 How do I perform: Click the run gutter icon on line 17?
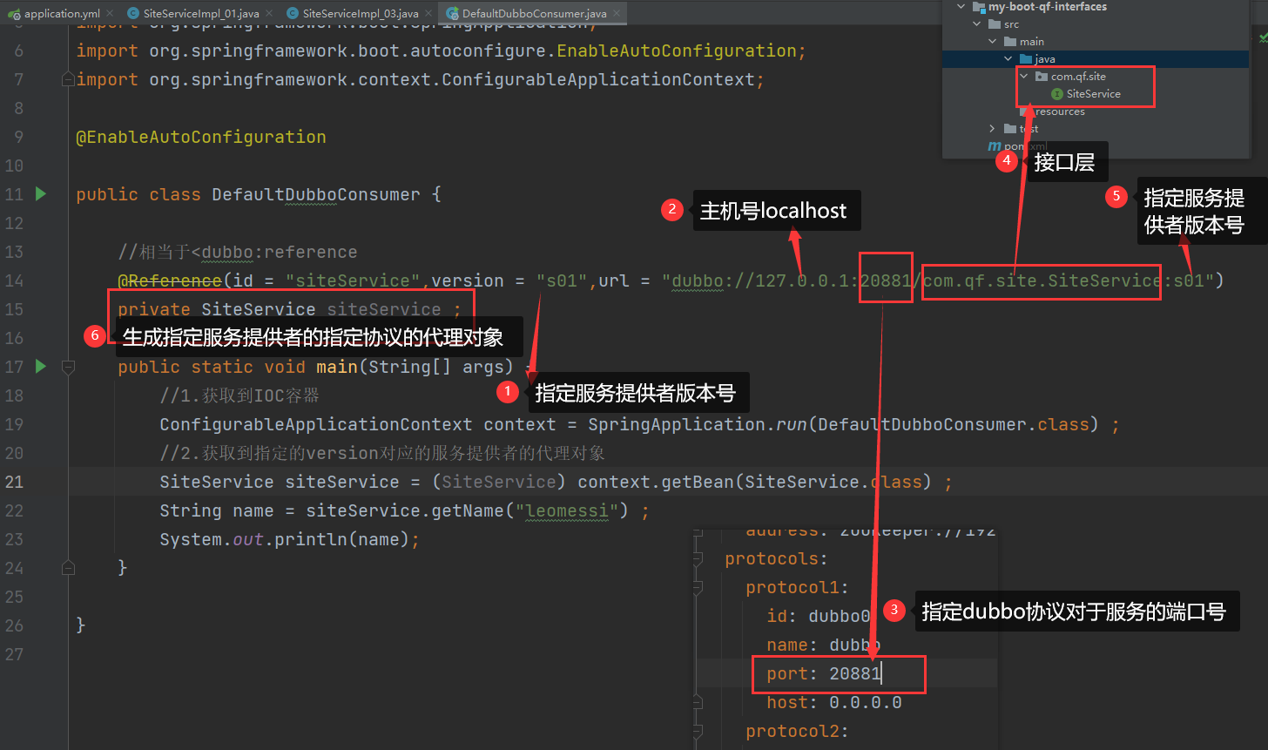pyautogui.click(x=40, y=366)
